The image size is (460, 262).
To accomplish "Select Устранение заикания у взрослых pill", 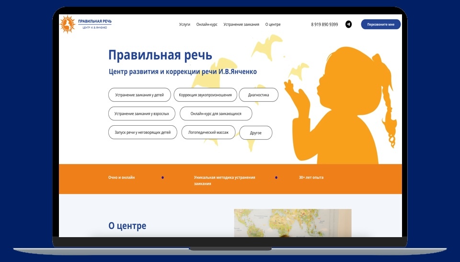I will tap(142, 114).
